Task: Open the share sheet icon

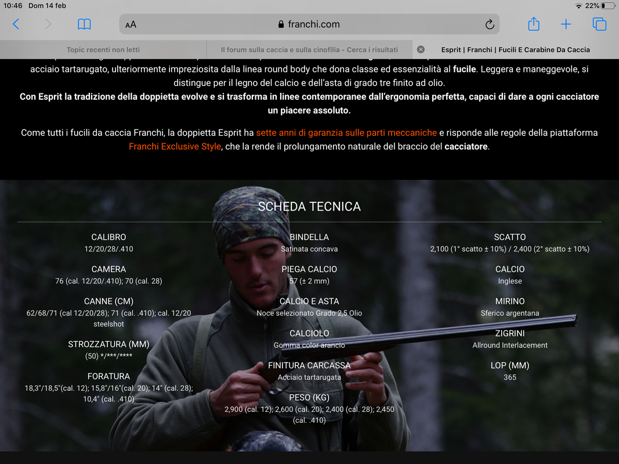Action: click(534, 24)
